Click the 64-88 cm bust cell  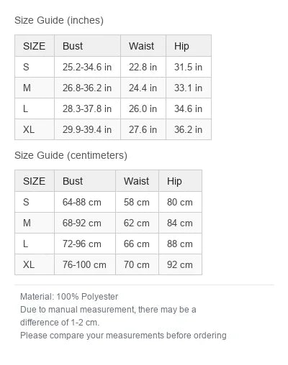pyautogui.click(x=85, y=202)
